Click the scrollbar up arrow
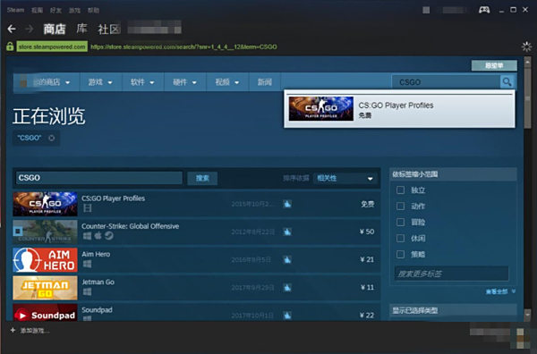The width and height of the screenshot is (537, 354). pos(527,62)
